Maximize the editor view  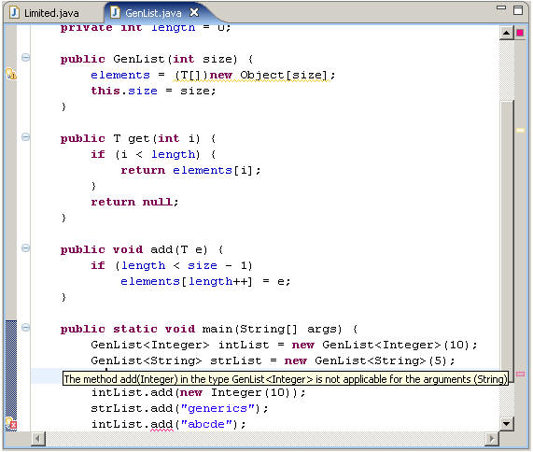tap(518, 10)
